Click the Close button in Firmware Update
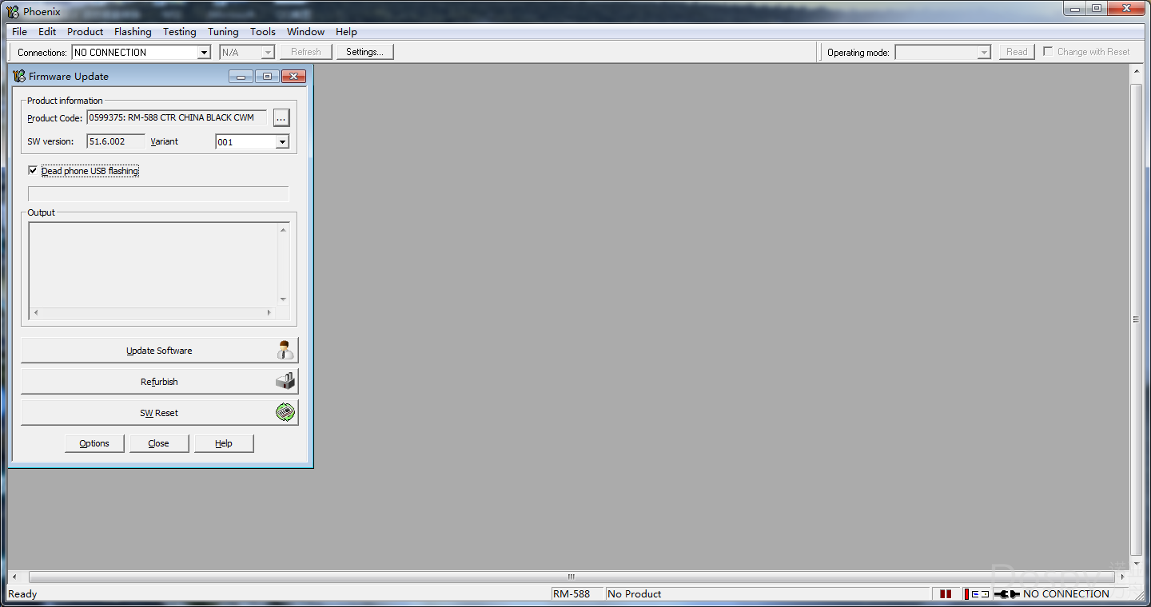1151x607 pixels. click(x=159, y=443)
